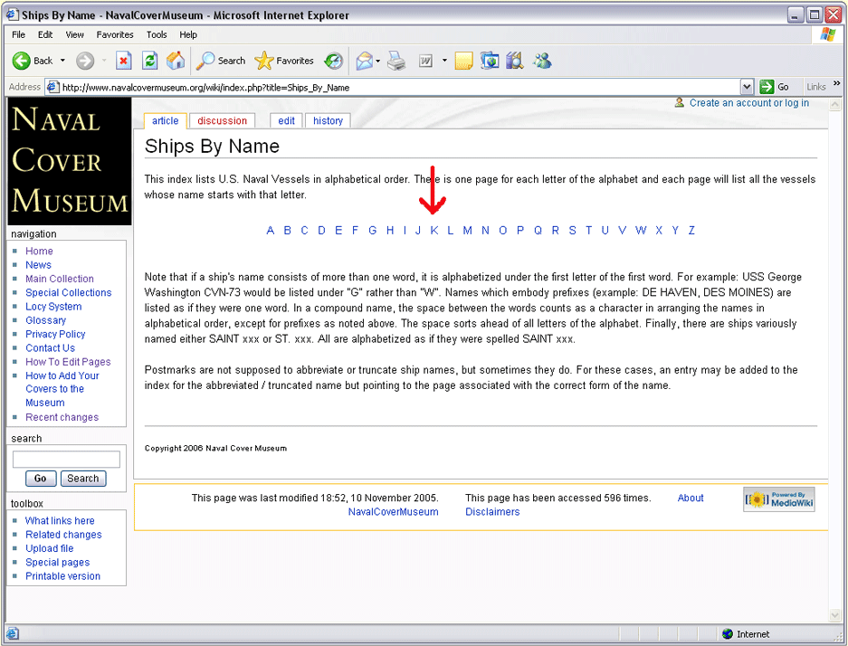The width and height of the screenshot is (848, 646).
Task: Click Create an account or log in
Action: point(748,103)
